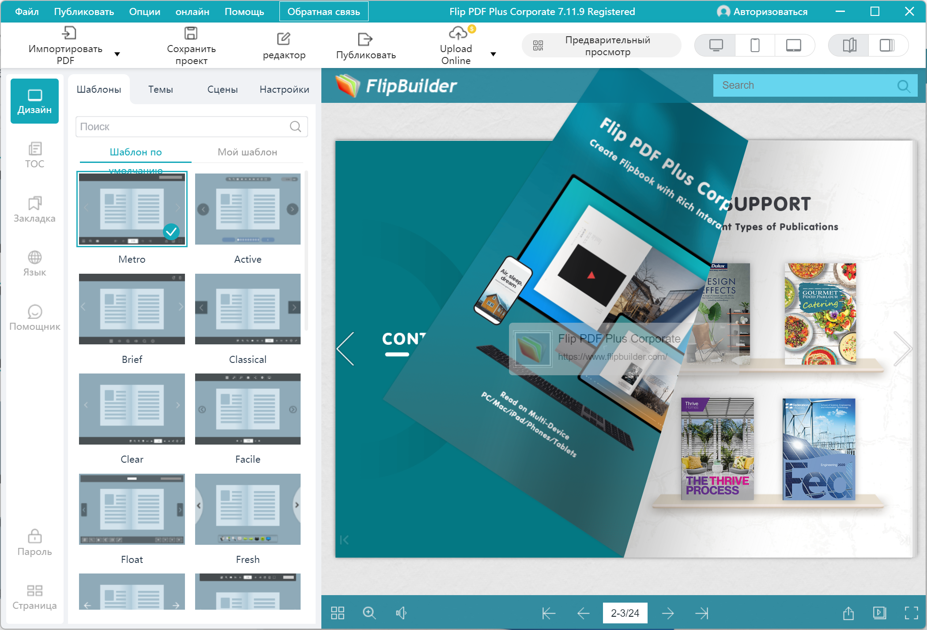The width and height of the screenshot is (927, 630).
Task: Select the Classical template thumbnail
Action: [248, 309]
